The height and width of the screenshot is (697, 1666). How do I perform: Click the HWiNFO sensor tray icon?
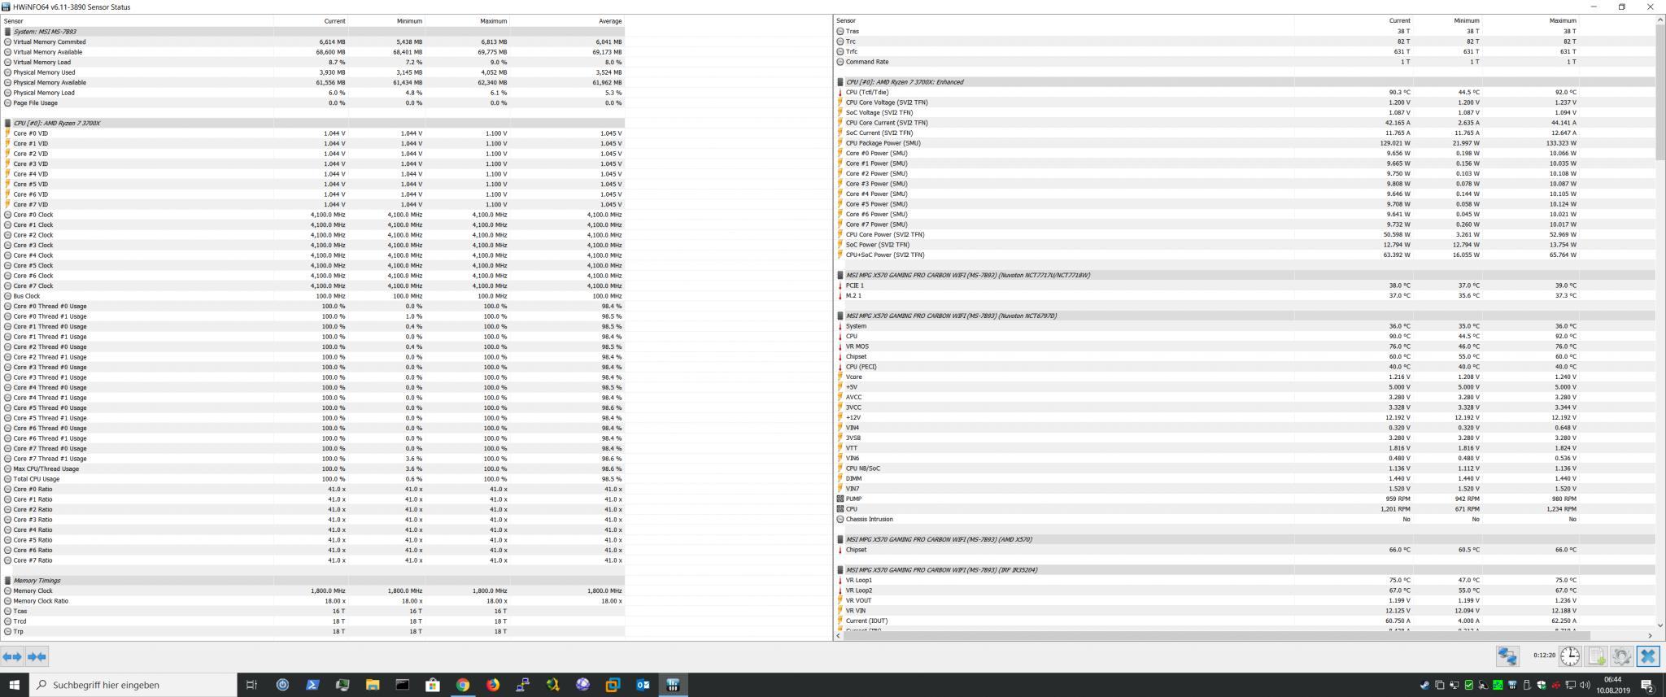point(1512,685)
